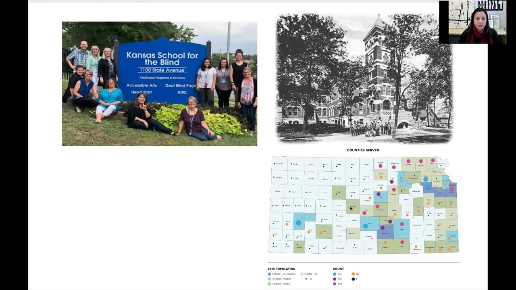Click the pink dot in Butler County
Viewport: 516px width, 290px height.
pos(402,224)
